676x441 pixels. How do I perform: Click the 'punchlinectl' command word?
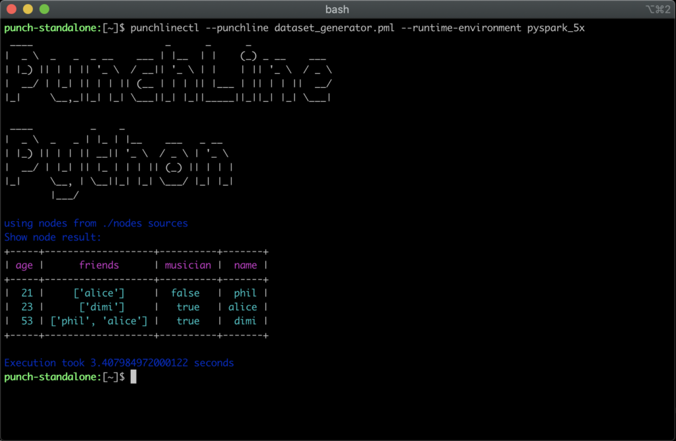pyautogui.click(x=164, y=28)
